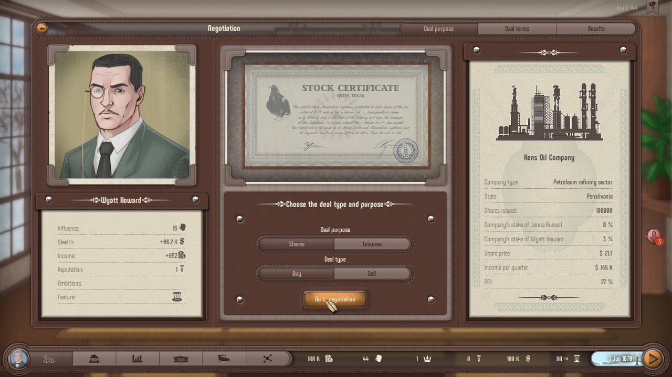Switch to the Results tab
The height and width of the screenshot is (377, 672).
pyautogui.click(x=596, y=29)
